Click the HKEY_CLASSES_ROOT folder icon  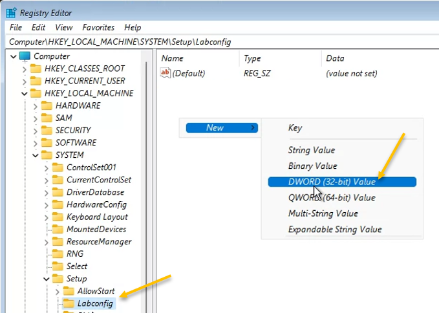point(36,69)
